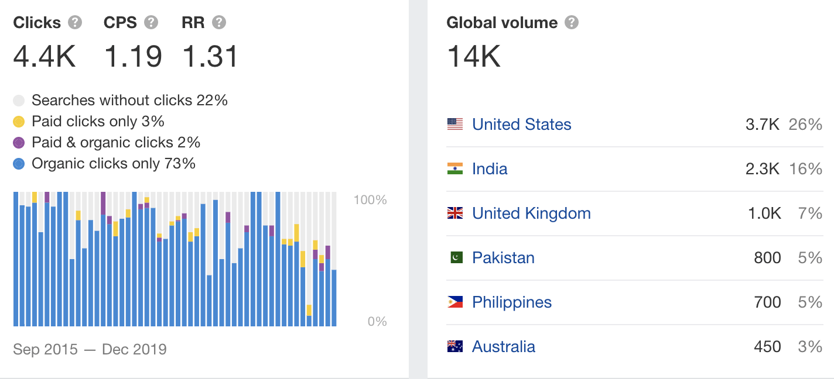
Task: Open the India keyword report
Action: tap(490, 168)
